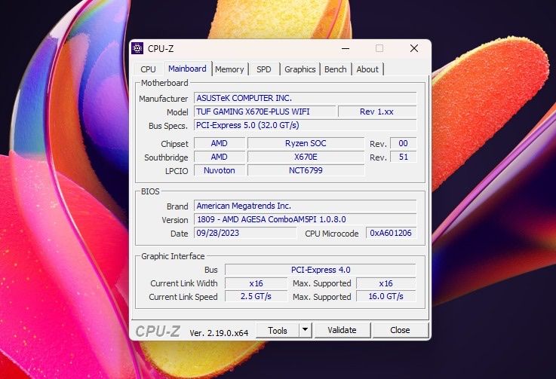Image resolution: width=556 pixels, height=379 pixels.
Task: Open the About tab
Action: [x=367, y=69]
